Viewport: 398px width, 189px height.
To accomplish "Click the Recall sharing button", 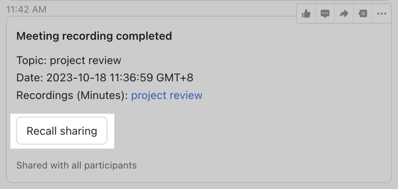I will tap(62, 131).
